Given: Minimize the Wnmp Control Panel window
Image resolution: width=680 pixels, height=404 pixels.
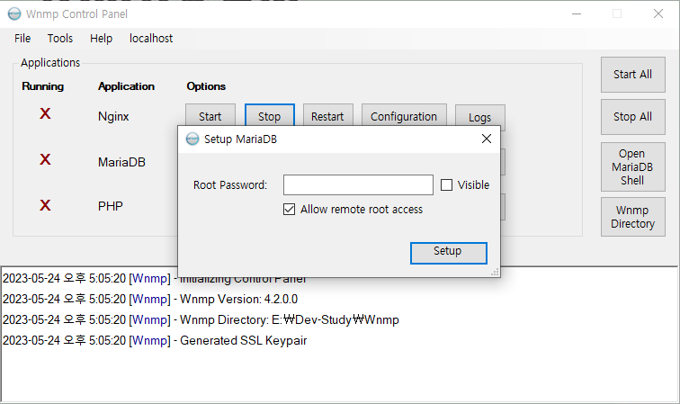Looking at the screenshot, I should click(577, 13).
